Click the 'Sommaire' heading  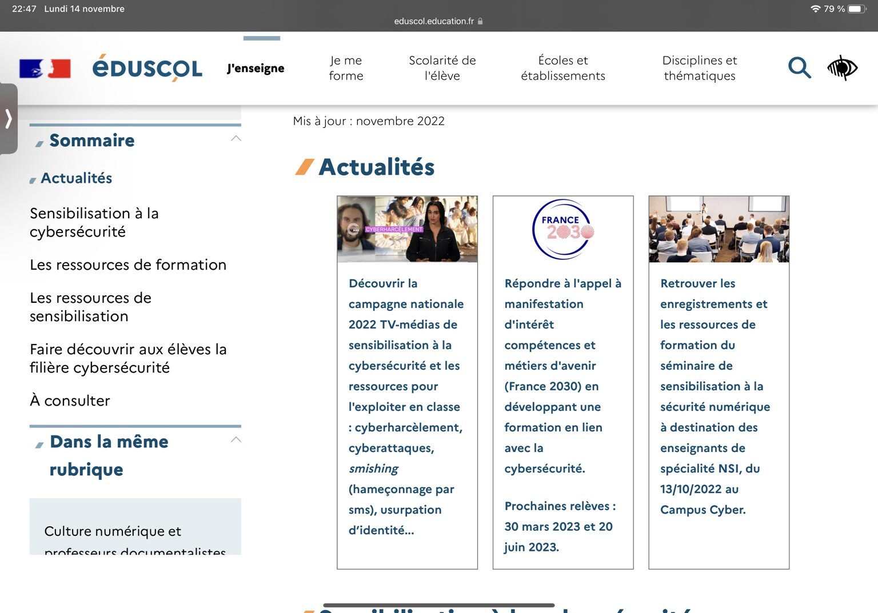[92, 141]
